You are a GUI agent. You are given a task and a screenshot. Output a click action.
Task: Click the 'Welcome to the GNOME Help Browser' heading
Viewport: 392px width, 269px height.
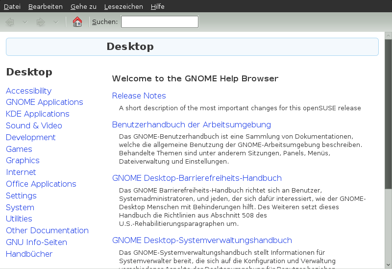click(195, 78)
